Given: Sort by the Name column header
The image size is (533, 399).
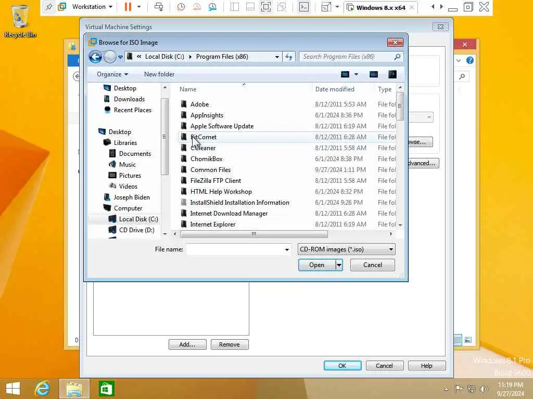Looking at the screenshot, I should pyautogui.click(x=188, y=89).
